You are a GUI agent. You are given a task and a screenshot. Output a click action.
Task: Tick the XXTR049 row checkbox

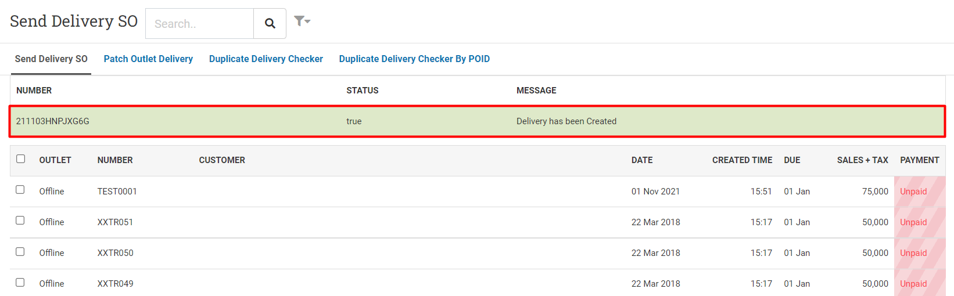(x=20, y=283)
